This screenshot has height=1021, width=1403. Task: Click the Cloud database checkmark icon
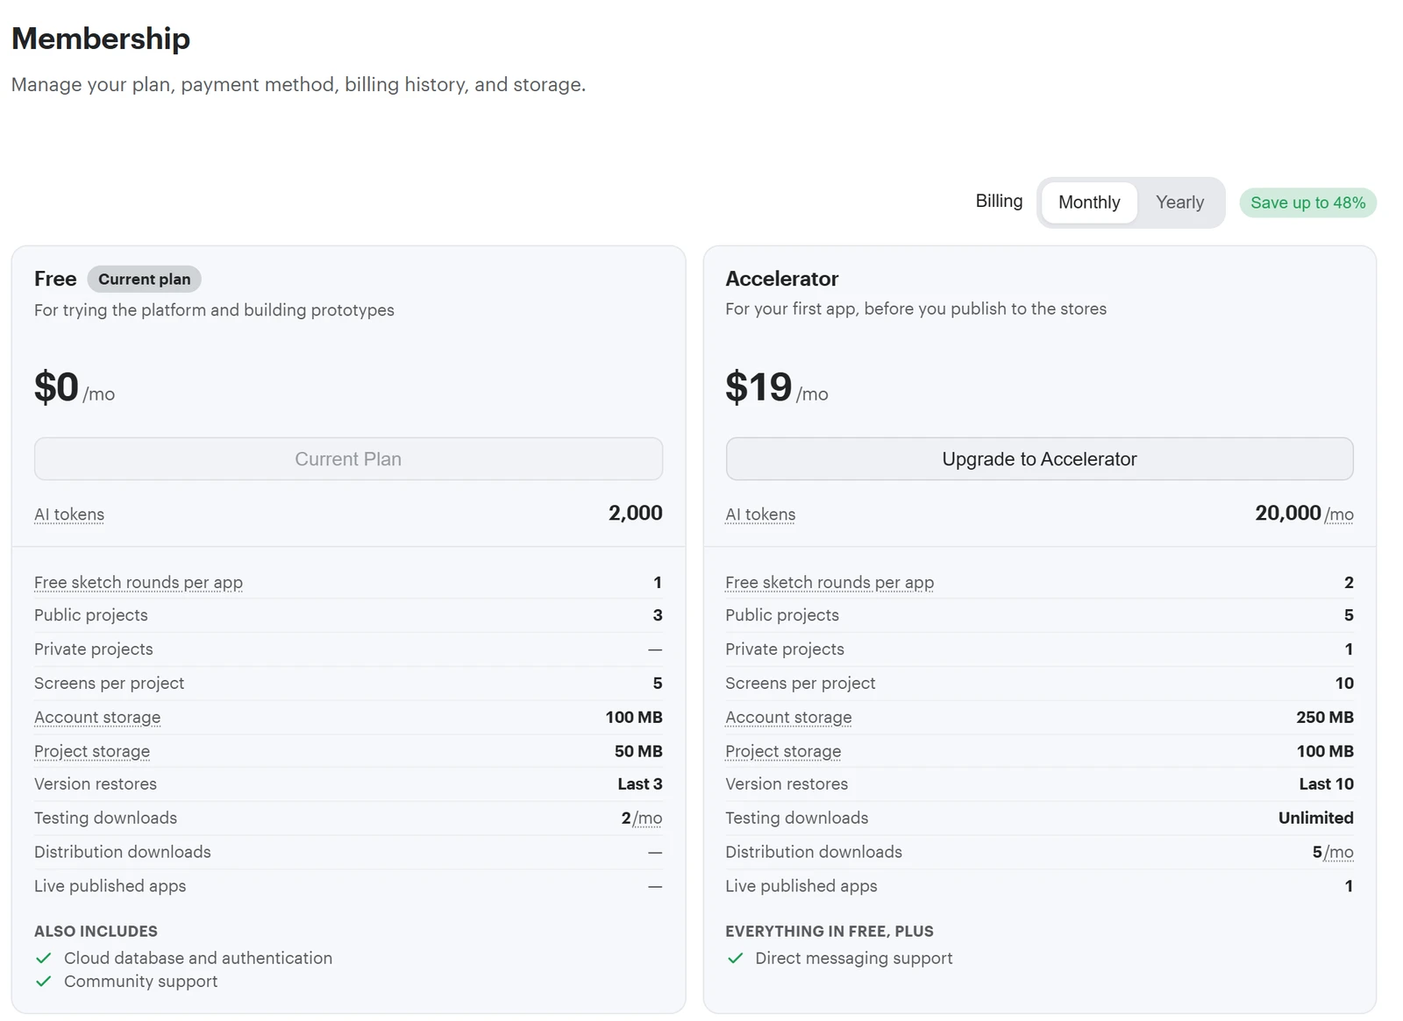tap(43, 958)
